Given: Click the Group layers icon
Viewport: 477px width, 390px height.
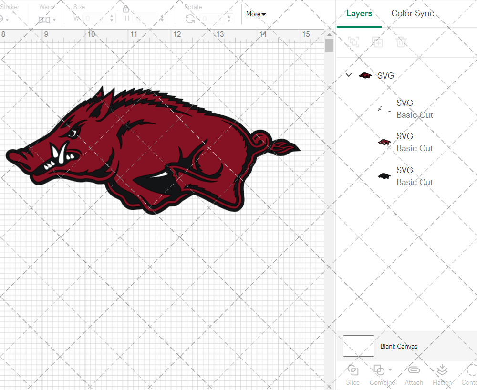Looking at the screenshot, I should point(353,42).
